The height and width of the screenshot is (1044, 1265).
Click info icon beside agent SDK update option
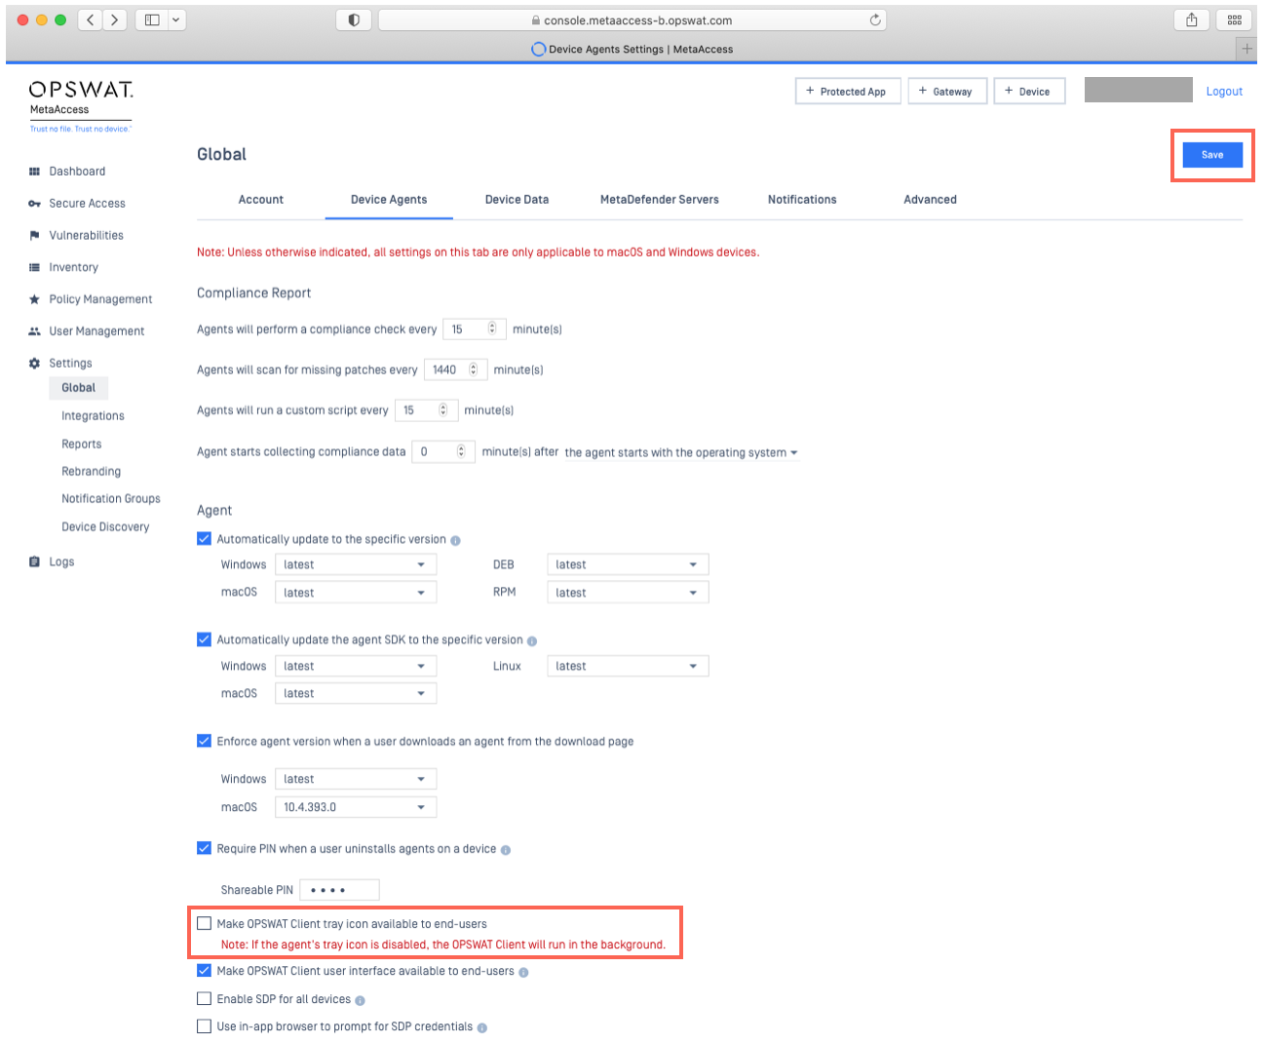point(532,641)
